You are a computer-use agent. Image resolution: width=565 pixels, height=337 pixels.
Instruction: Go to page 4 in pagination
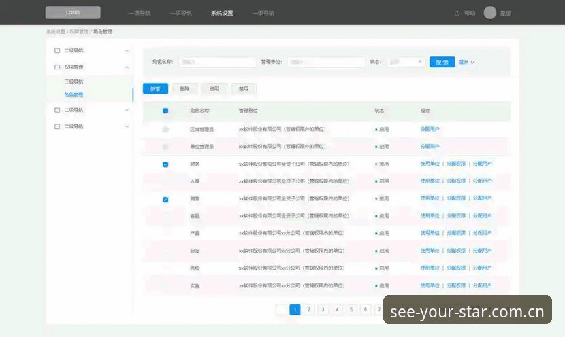click(337, 309)
